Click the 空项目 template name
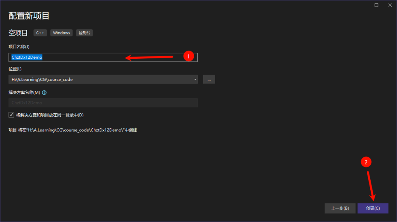 tap(18, 33)
